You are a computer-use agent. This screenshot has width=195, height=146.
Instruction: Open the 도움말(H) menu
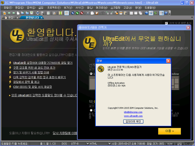pos(150,8)
